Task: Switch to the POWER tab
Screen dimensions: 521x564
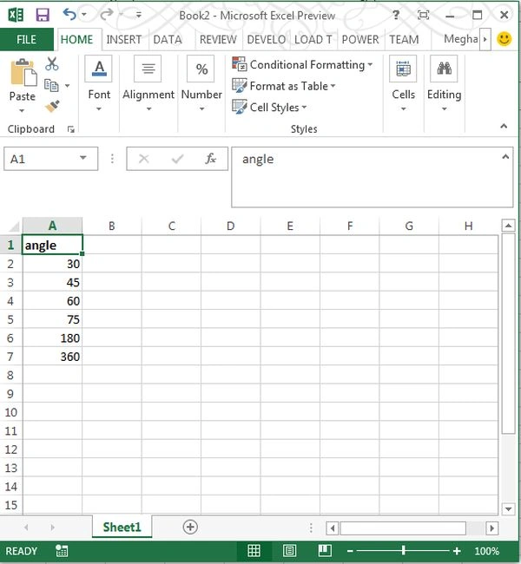Action: tap(360, 39)
